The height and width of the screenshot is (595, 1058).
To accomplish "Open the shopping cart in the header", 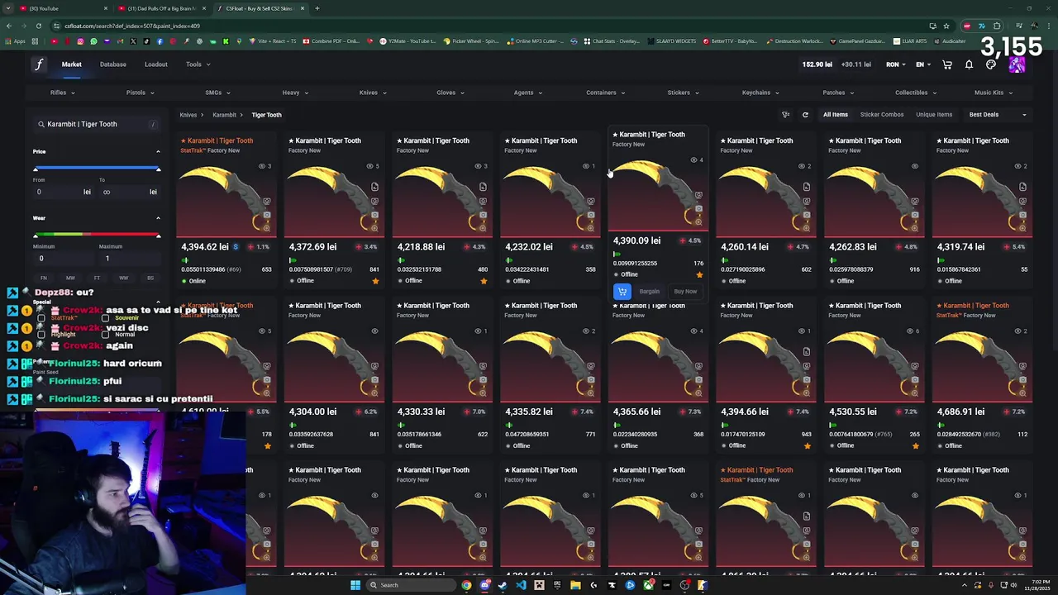I will 947,64.
